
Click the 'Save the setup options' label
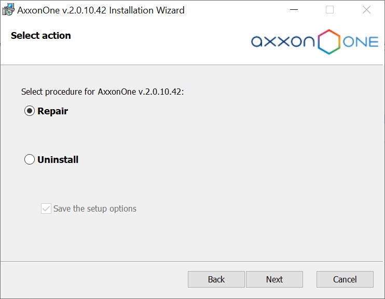pos(95,209)
